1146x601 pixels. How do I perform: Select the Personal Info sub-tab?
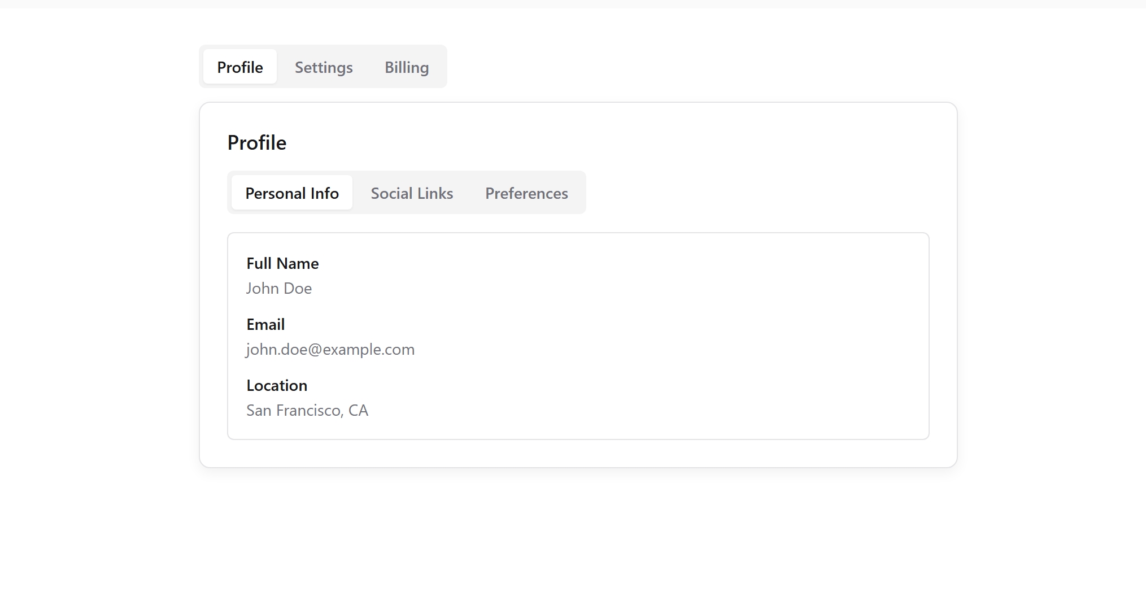292,193
